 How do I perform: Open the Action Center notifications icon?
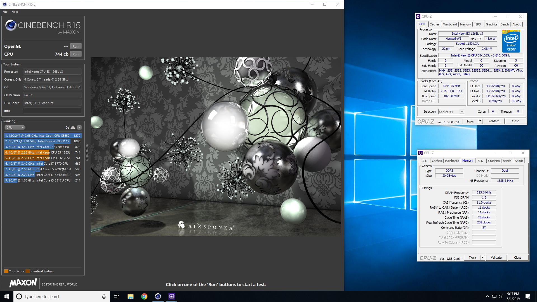528,296
